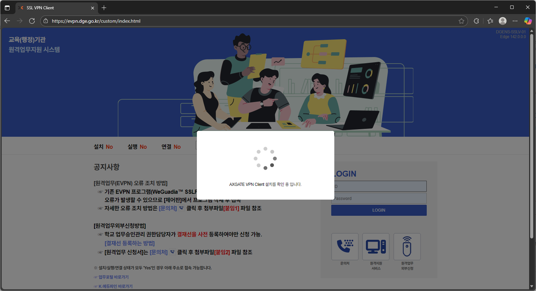Click inside the Password field

[379, 198]
